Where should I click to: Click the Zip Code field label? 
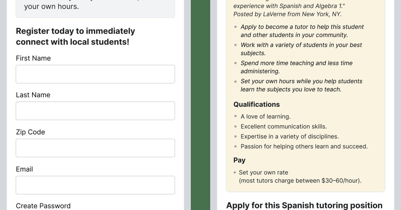[30, 132]
